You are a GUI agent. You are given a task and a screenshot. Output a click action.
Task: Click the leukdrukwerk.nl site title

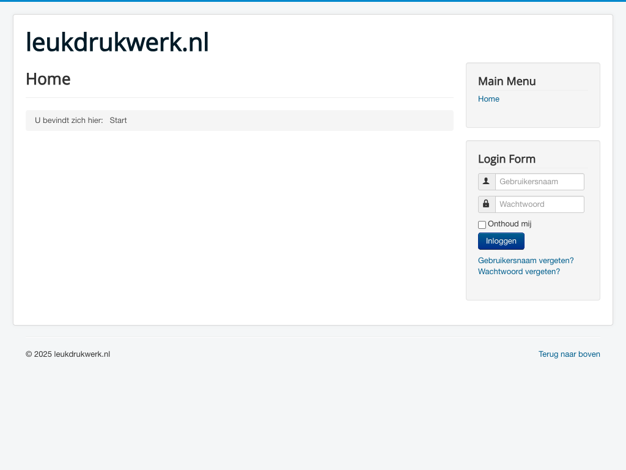(x=117, y=43)
